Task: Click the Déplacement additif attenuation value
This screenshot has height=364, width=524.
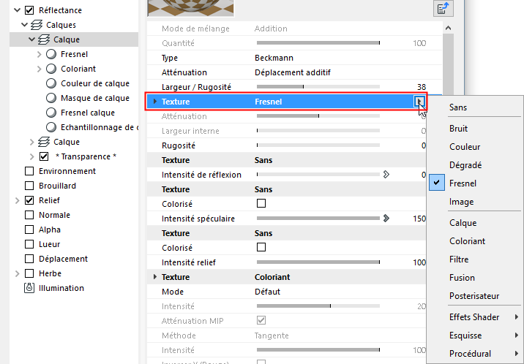Action: point(293,72)
